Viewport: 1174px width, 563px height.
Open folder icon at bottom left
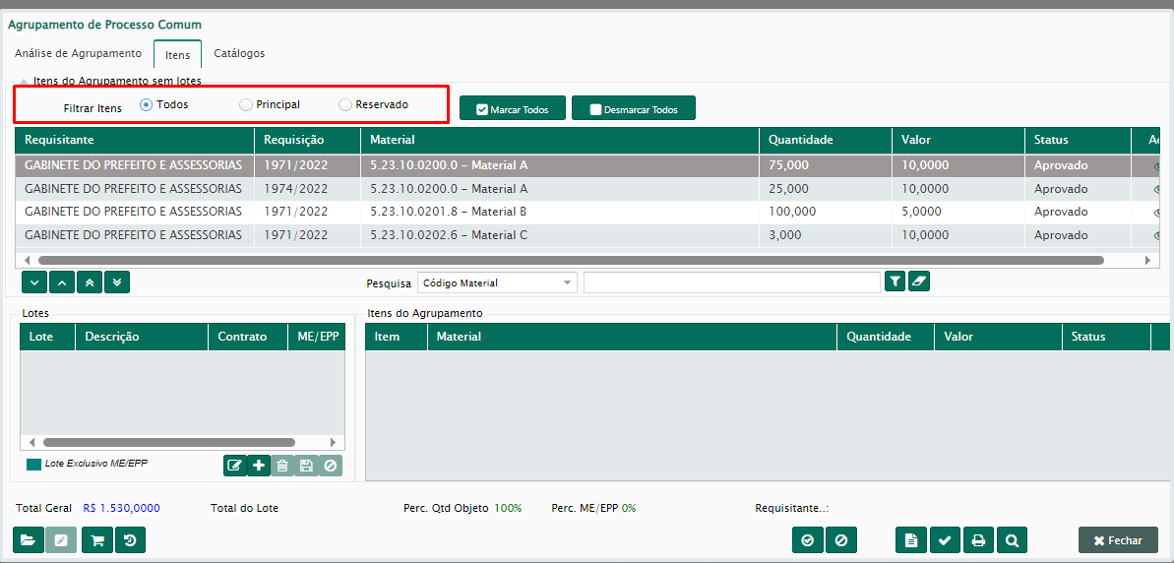coord(29,540)
